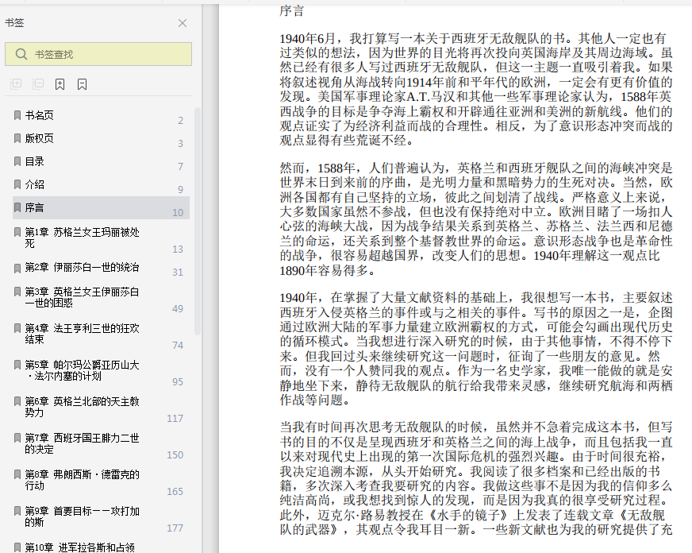The height and width of the screenshot is (553, 692).
Task: Click the 书签 panel title
Action: pos(14,23)
